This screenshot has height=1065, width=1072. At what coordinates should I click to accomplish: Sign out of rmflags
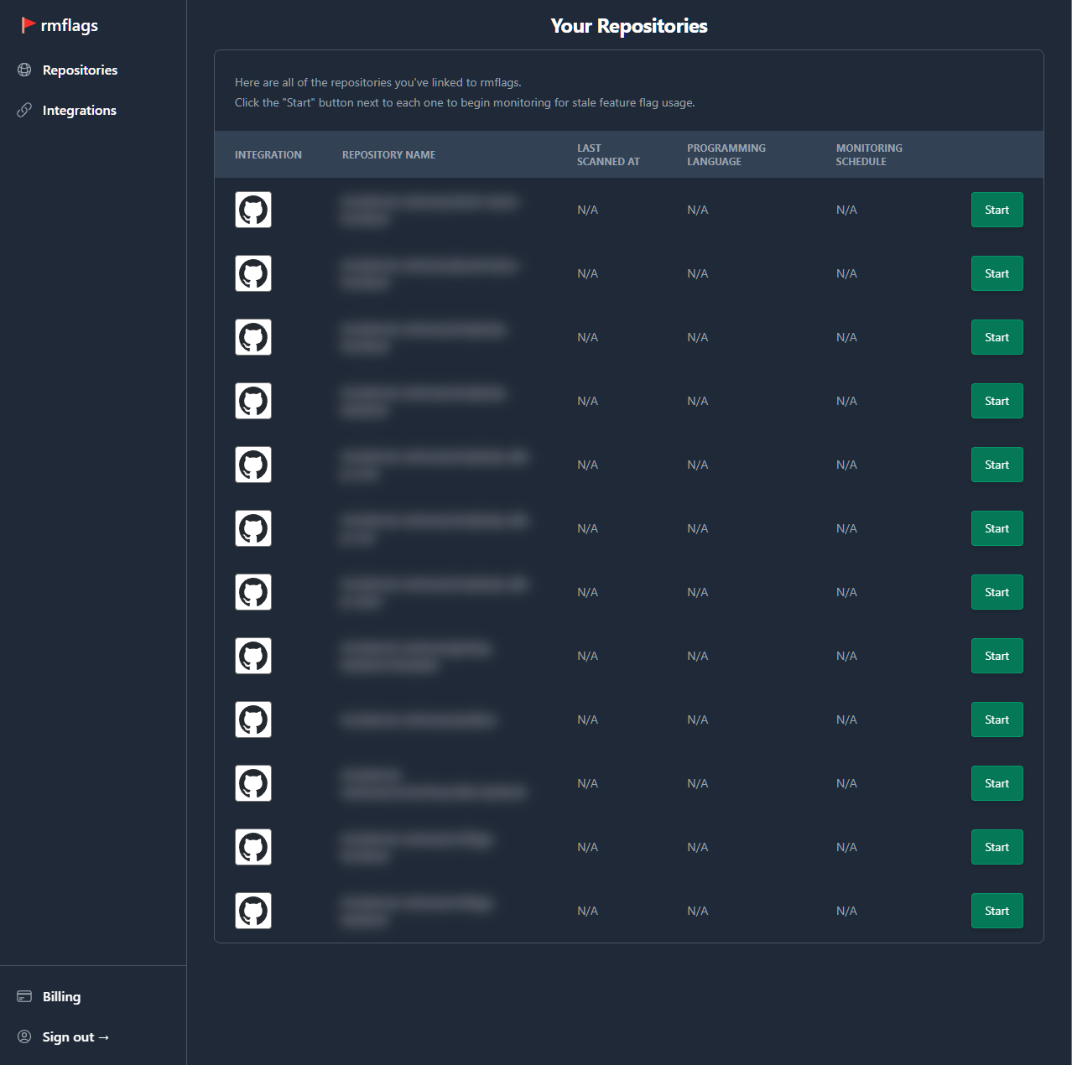click(x=75, y=1036)
